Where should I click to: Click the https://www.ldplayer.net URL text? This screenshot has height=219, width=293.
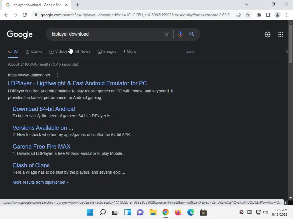(x=29, y=75)
